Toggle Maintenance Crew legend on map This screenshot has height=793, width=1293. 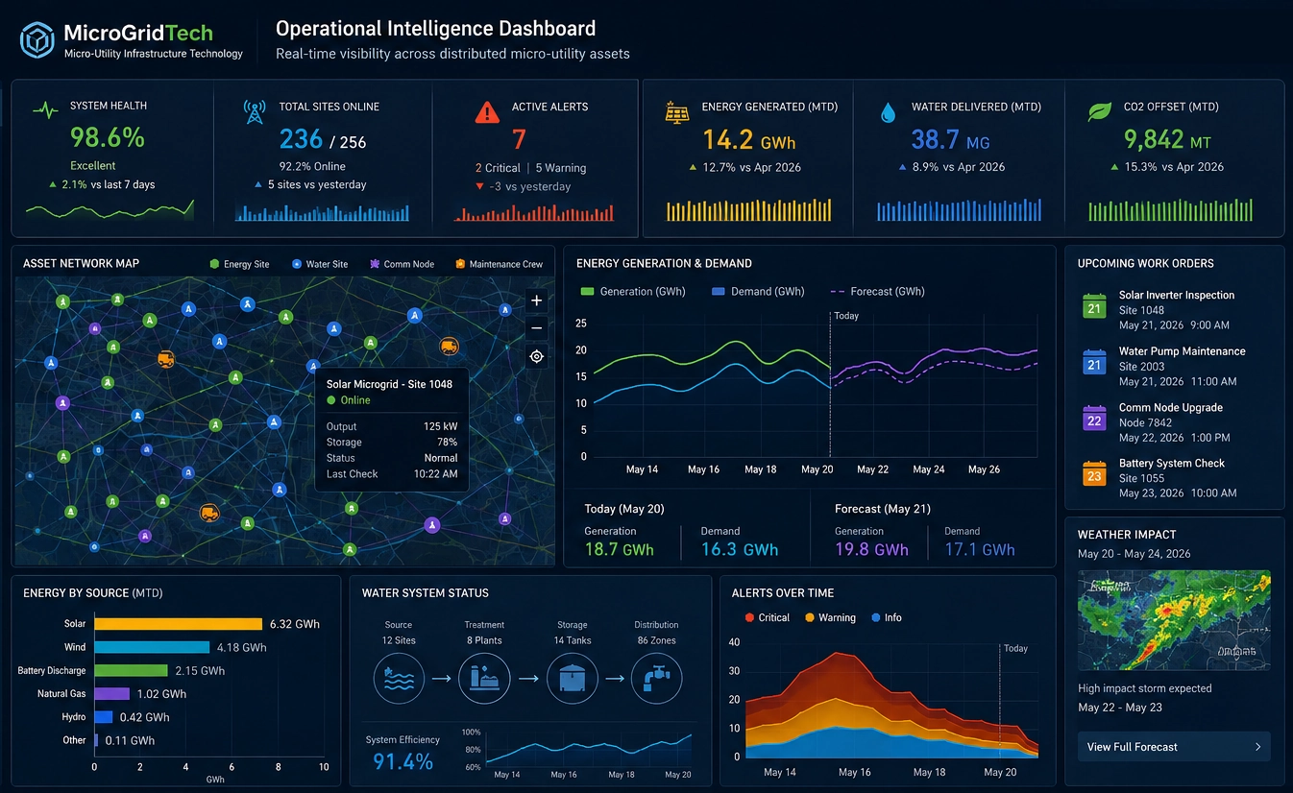(x=499, y=264)
